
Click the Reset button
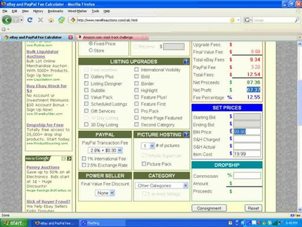click(x=253, y=208)
